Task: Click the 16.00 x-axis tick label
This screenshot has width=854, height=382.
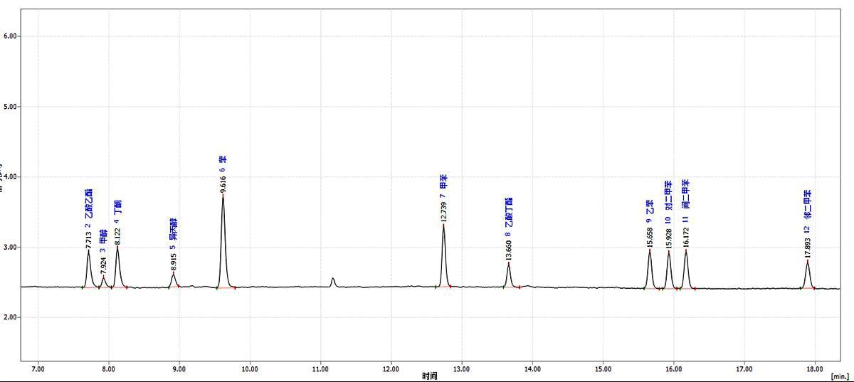Action: coord(673,368)
